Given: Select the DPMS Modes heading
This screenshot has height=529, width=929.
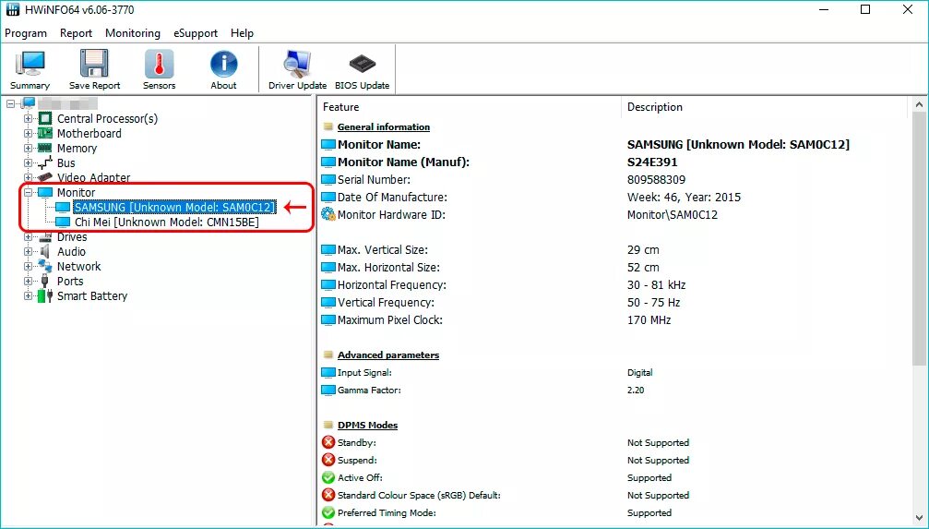Looking at the screenshot, I should [x=367, y=426].
